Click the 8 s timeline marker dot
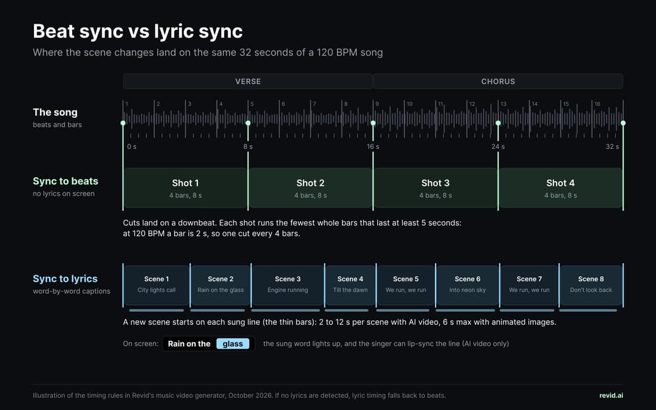The width and height of the screenshot is (656, 410). pyautogui.click(x=248, y=123)
